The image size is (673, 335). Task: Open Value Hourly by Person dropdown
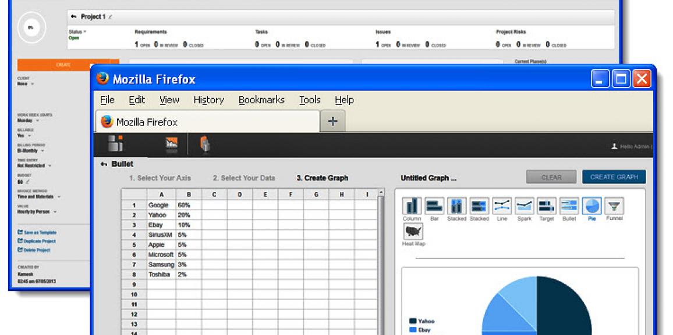tap(37, 212)
